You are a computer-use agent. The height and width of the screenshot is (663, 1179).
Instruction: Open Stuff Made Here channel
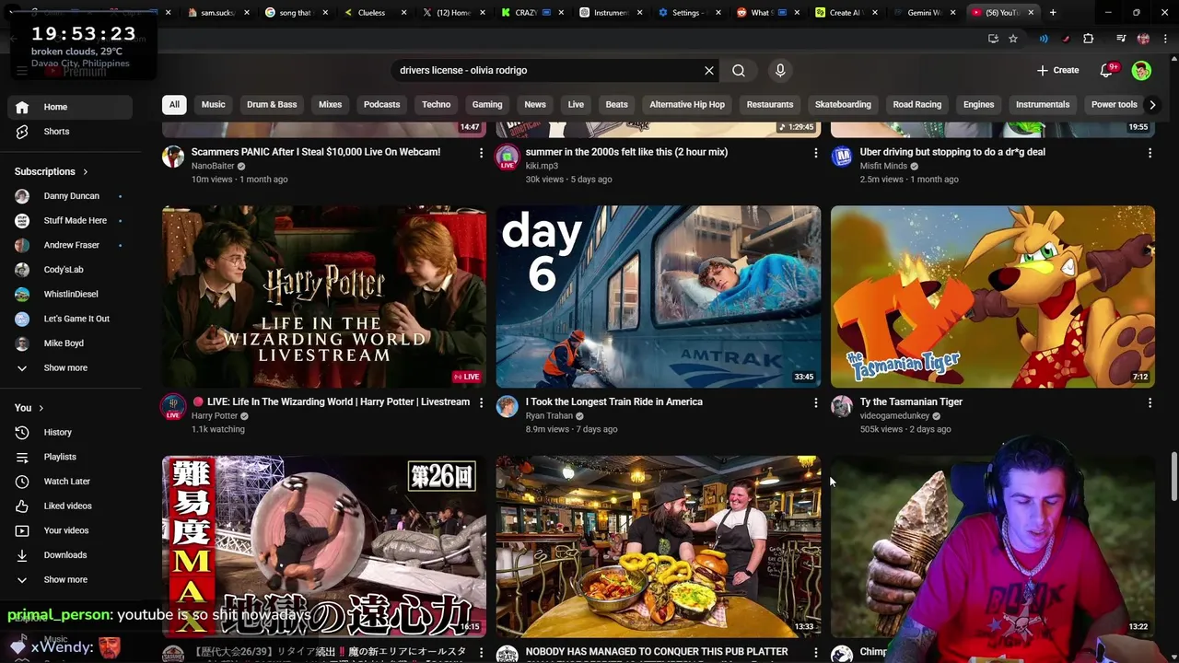click(x=70, y=220)
